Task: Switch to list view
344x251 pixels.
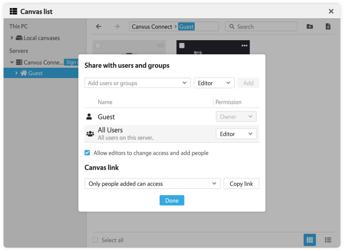Action: pos(328,240)
